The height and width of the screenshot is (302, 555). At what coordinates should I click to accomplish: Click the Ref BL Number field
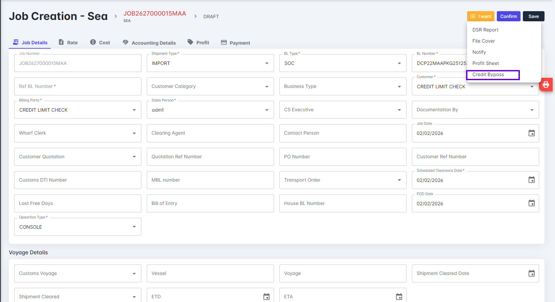click(x=77, y=87)
